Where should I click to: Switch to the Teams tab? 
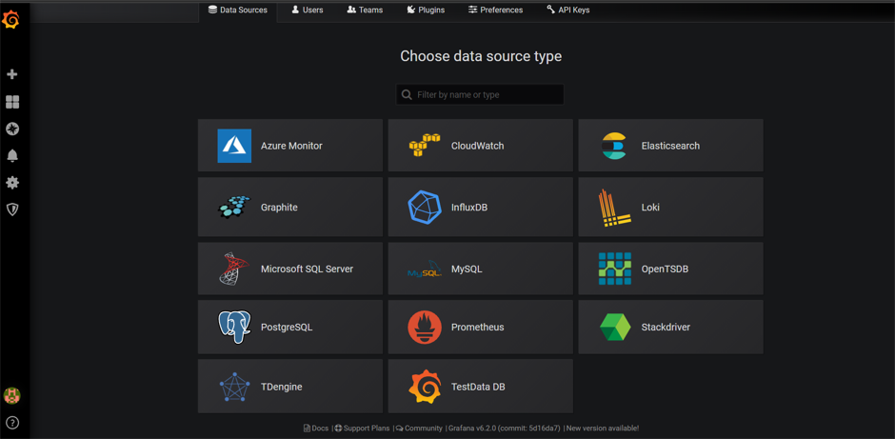coord(365,10)
